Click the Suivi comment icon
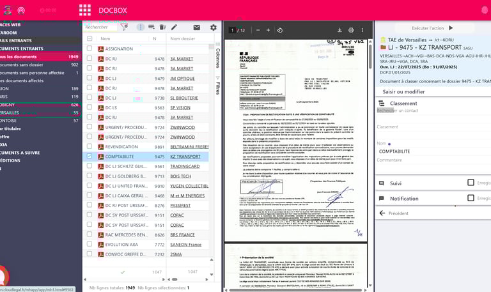The image size is (491, 292). click(x=382, y=183)
